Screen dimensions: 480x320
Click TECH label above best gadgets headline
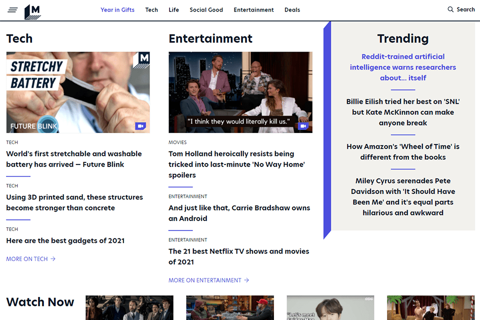pos(12,229)
